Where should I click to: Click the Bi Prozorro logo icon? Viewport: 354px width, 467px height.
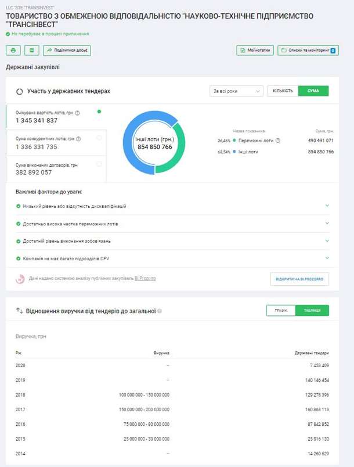(20, 279)
